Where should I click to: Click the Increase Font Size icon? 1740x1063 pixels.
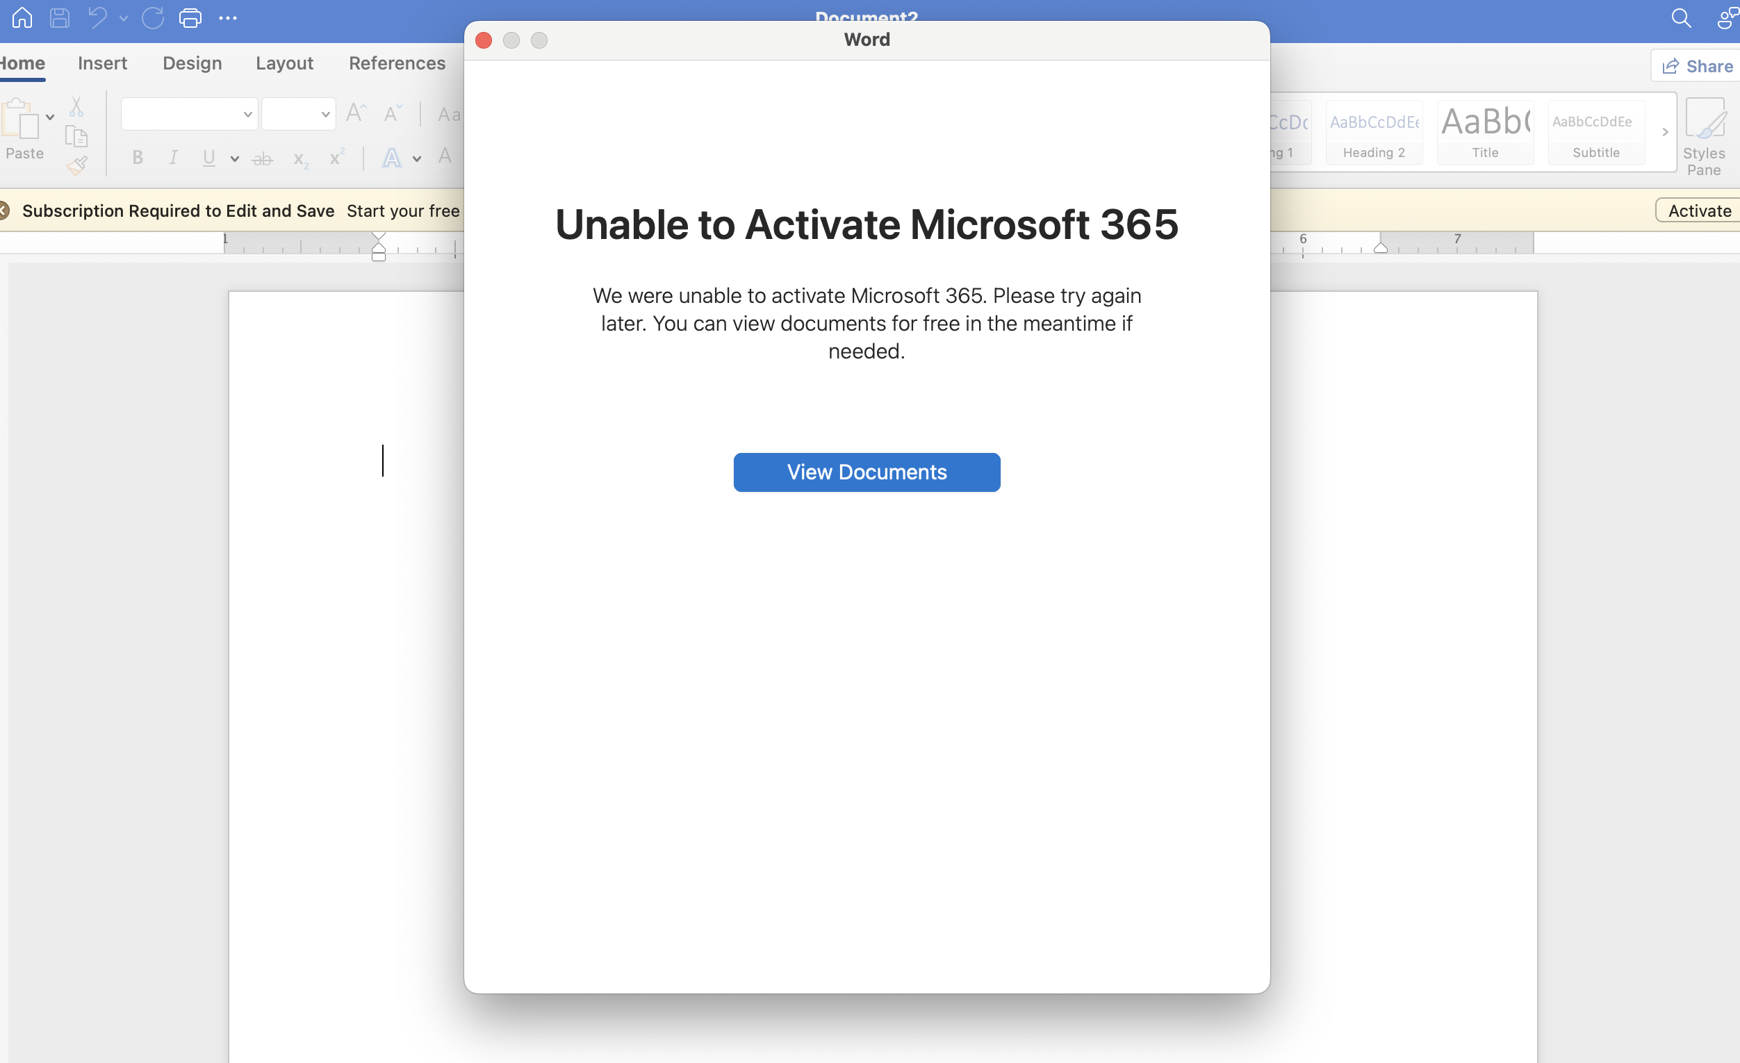356,113
